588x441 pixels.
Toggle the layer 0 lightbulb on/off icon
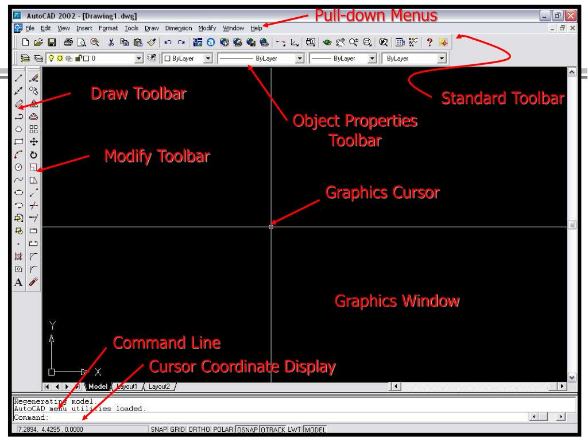point(51,59)
